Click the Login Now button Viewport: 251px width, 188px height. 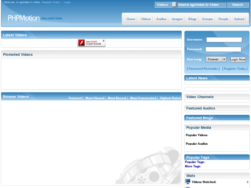[238, 59]
